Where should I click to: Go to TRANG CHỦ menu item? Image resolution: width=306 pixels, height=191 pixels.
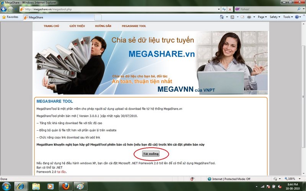pos(51,26)
